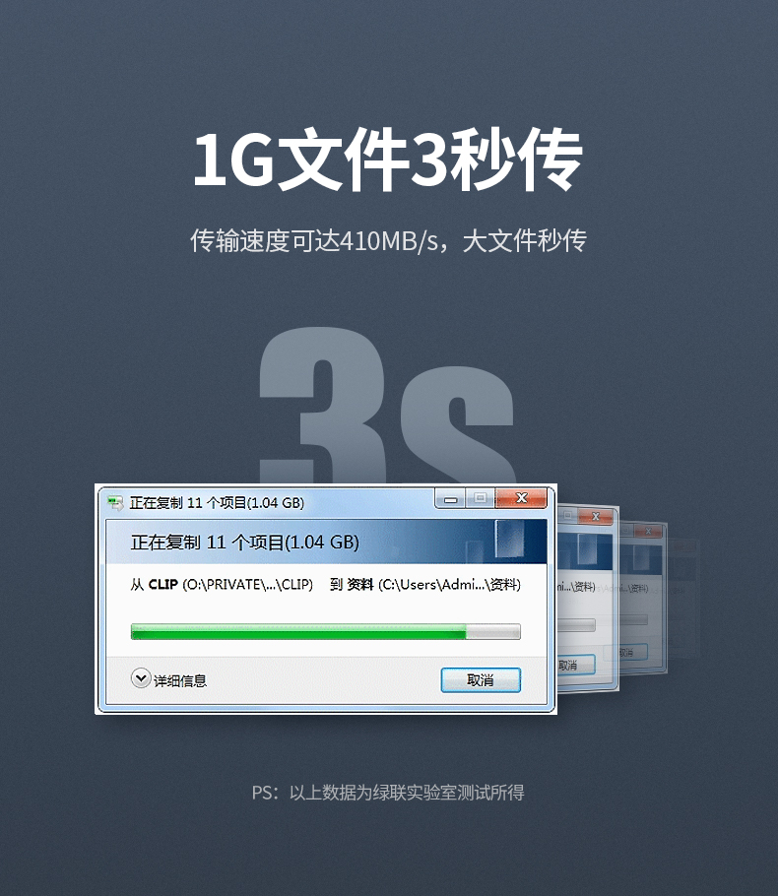The height and width of the screenshot is (896, 778).
Task: Click the 详细信息 text label
Action: click(x=180, y=680)
